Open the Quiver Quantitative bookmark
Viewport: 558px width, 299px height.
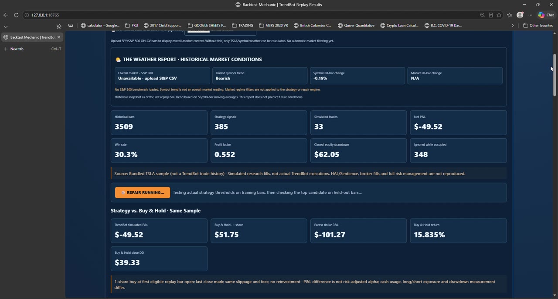point(356,25)
